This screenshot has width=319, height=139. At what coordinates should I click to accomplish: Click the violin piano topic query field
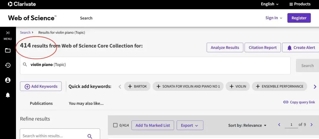[155, 66]
